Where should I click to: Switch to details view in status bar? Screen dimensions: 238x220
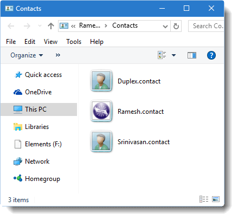click(204, 199)
